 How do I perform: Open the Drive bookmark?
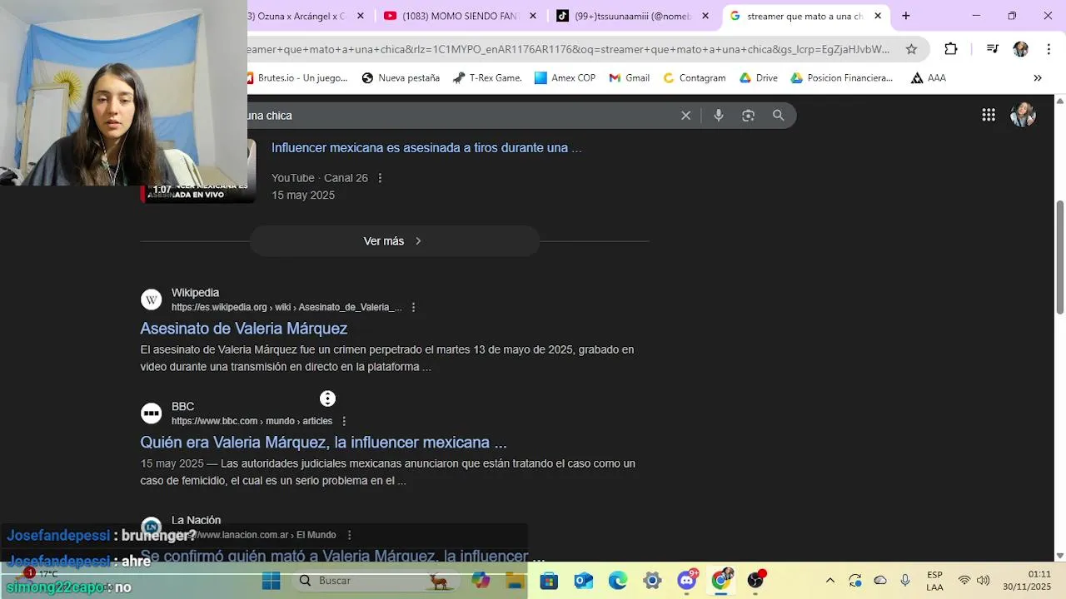(758, 77)
